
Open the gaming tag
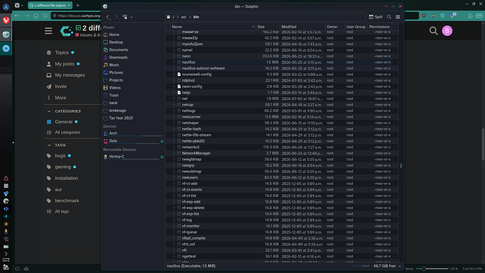click(63, 167)
